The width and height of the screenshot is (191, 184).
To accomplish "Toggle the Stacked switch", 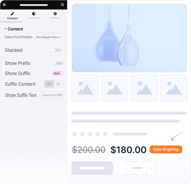I will pos(57,50).
